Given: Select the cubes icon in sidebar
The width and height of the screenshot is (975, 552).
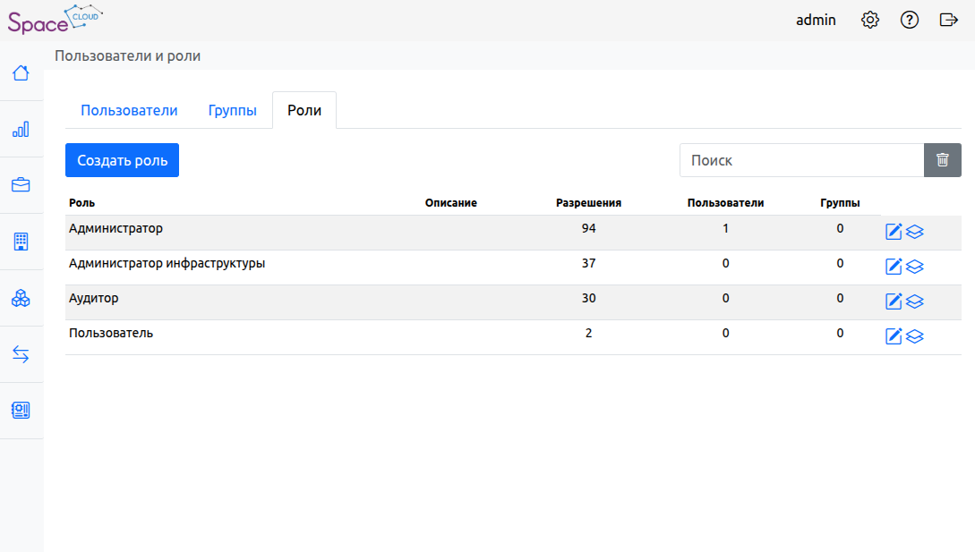Looking at the screenshot, I should 21,298.
